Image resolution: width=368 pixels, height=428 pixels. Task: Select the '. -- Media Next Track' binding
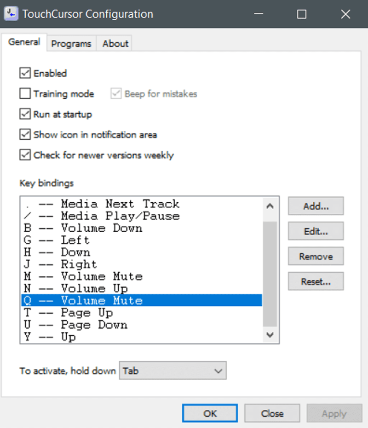point(142,204)
